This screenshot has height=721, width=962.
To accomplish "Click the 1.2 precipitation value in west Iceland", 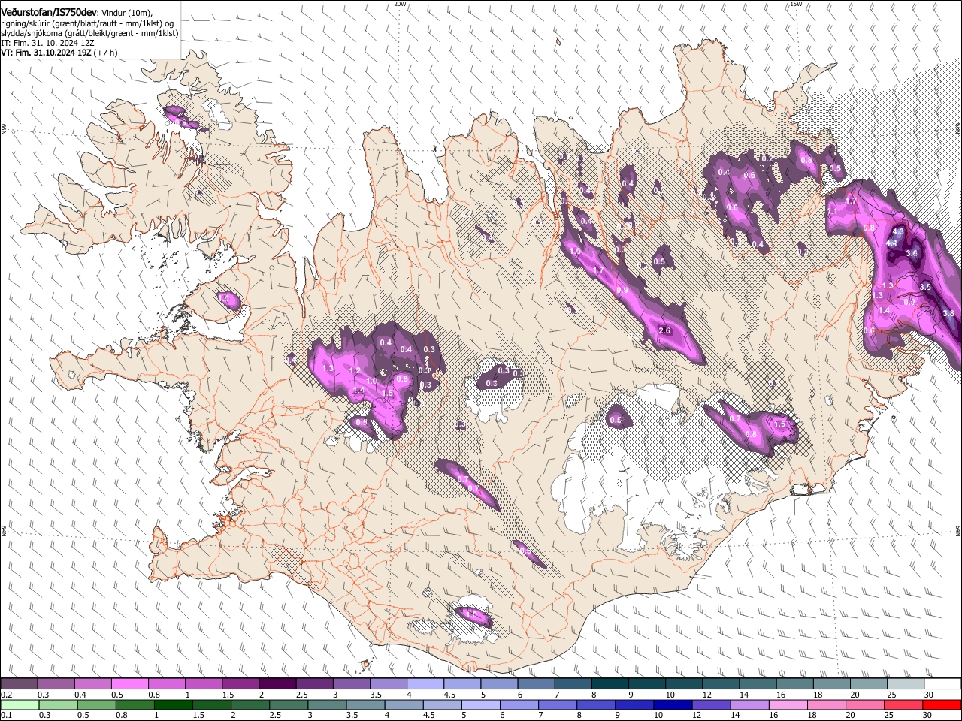I will [355, 371].
